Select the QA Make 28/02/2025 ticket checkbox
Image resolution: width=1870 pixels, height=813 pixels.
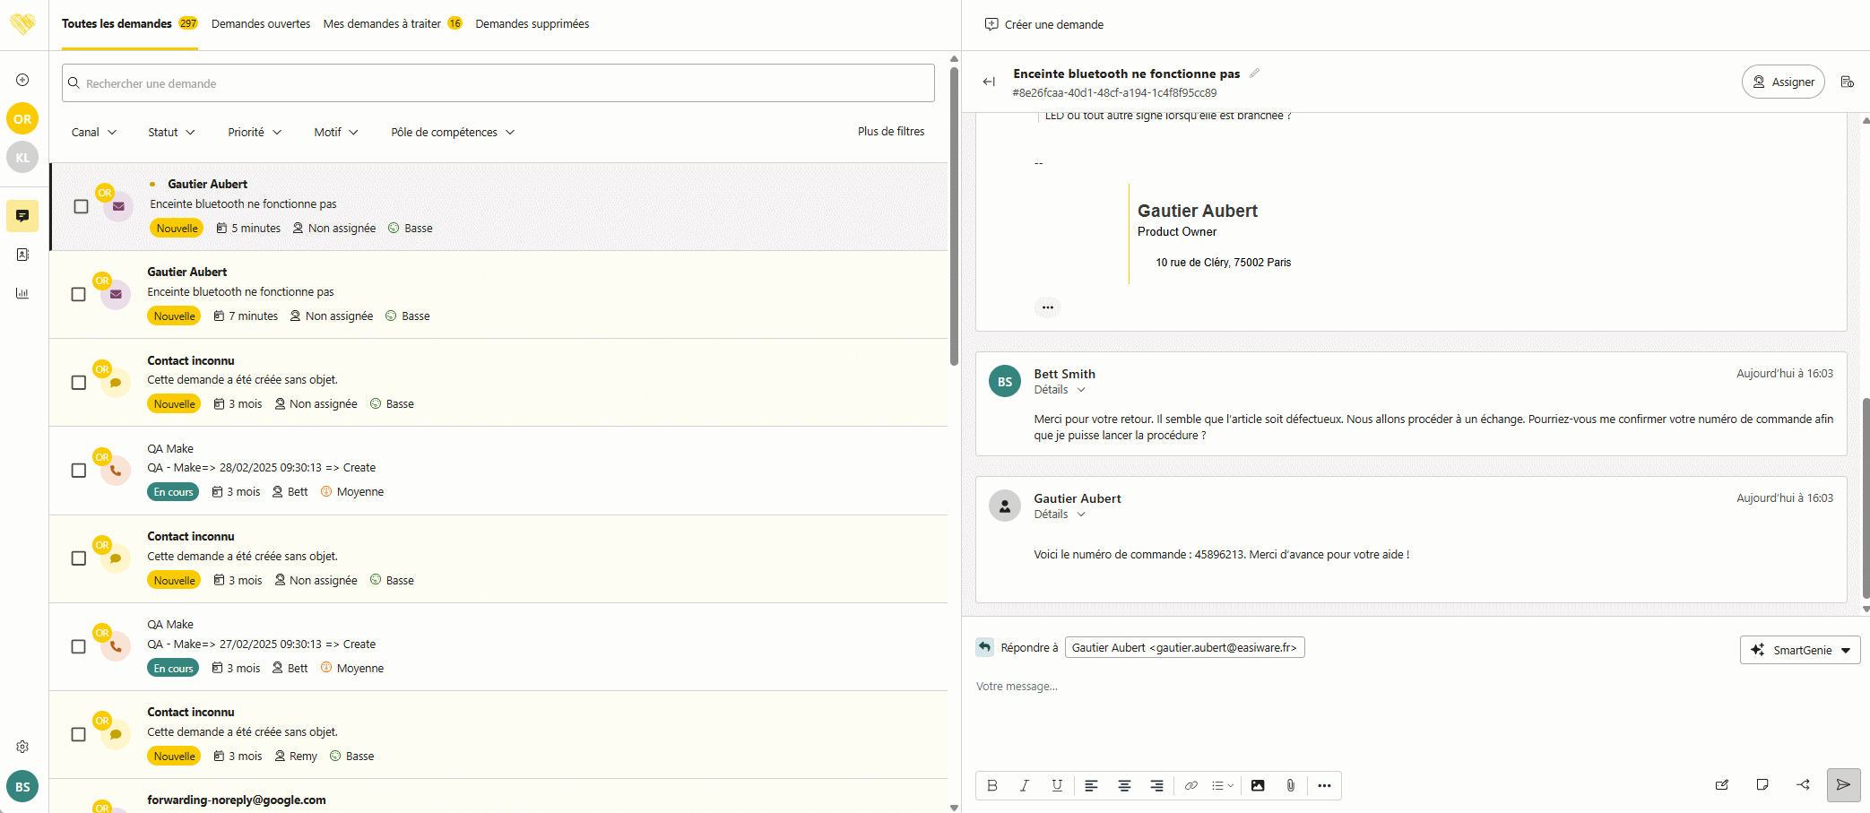point(78,470)
